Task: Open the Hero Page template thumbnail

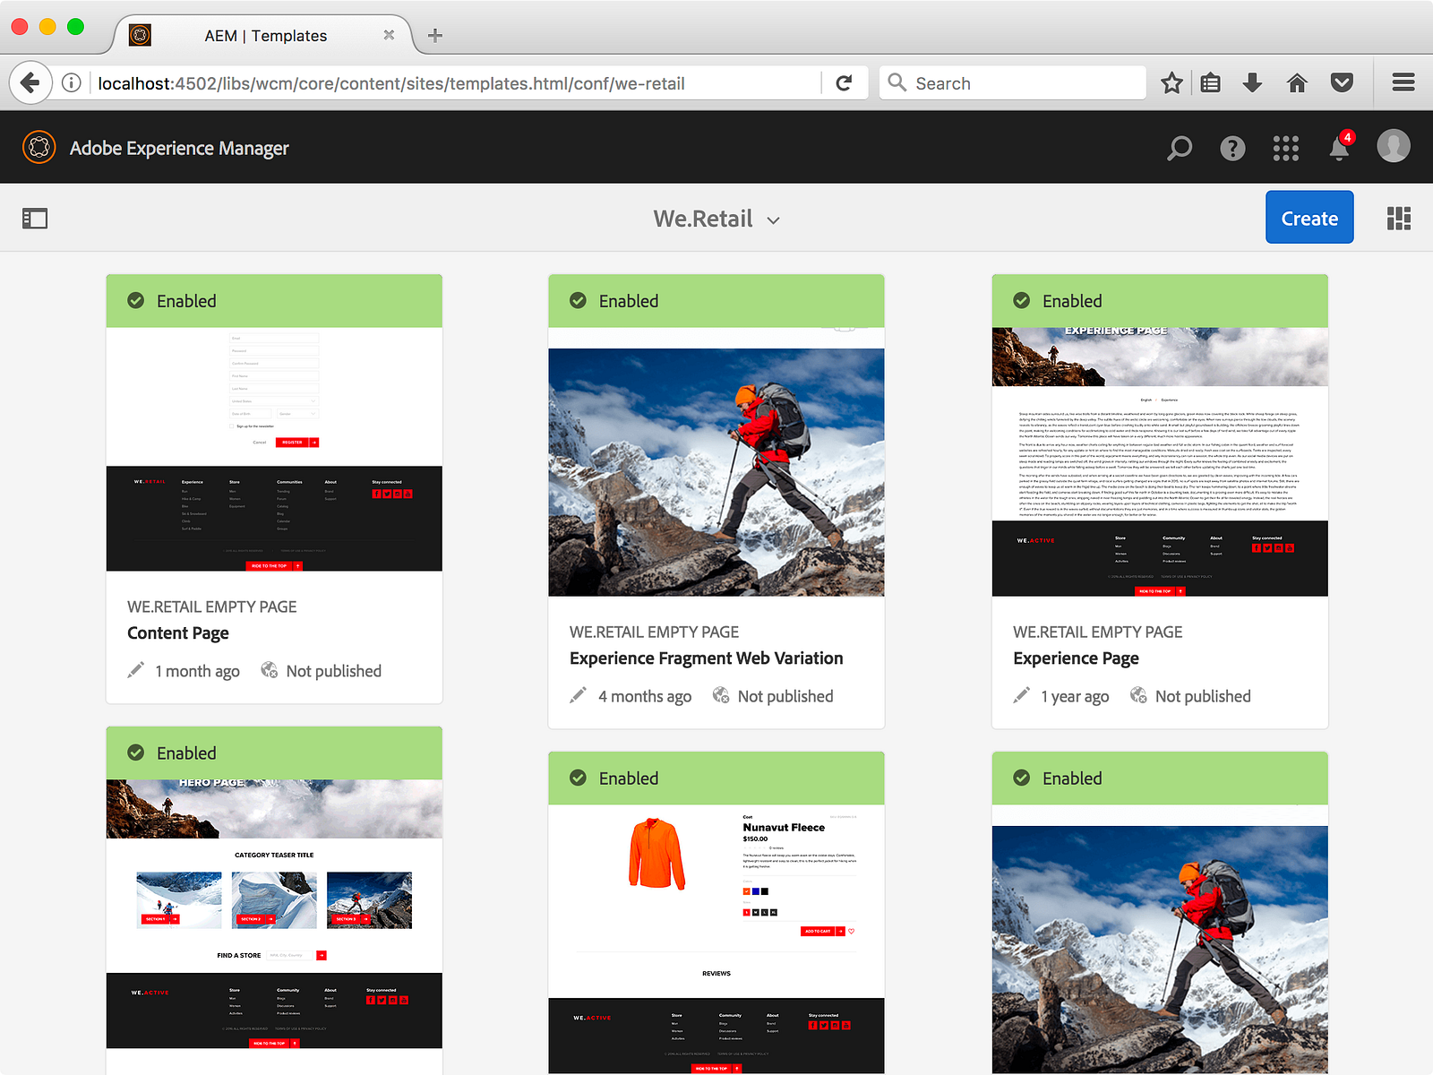Action: (274, 914)
